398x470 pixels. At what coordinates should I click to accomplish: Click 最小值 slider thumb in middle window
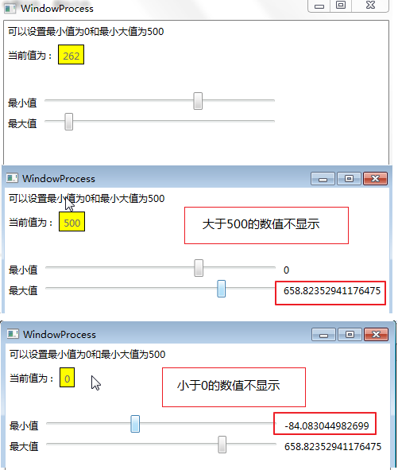[x=199, y=268]
